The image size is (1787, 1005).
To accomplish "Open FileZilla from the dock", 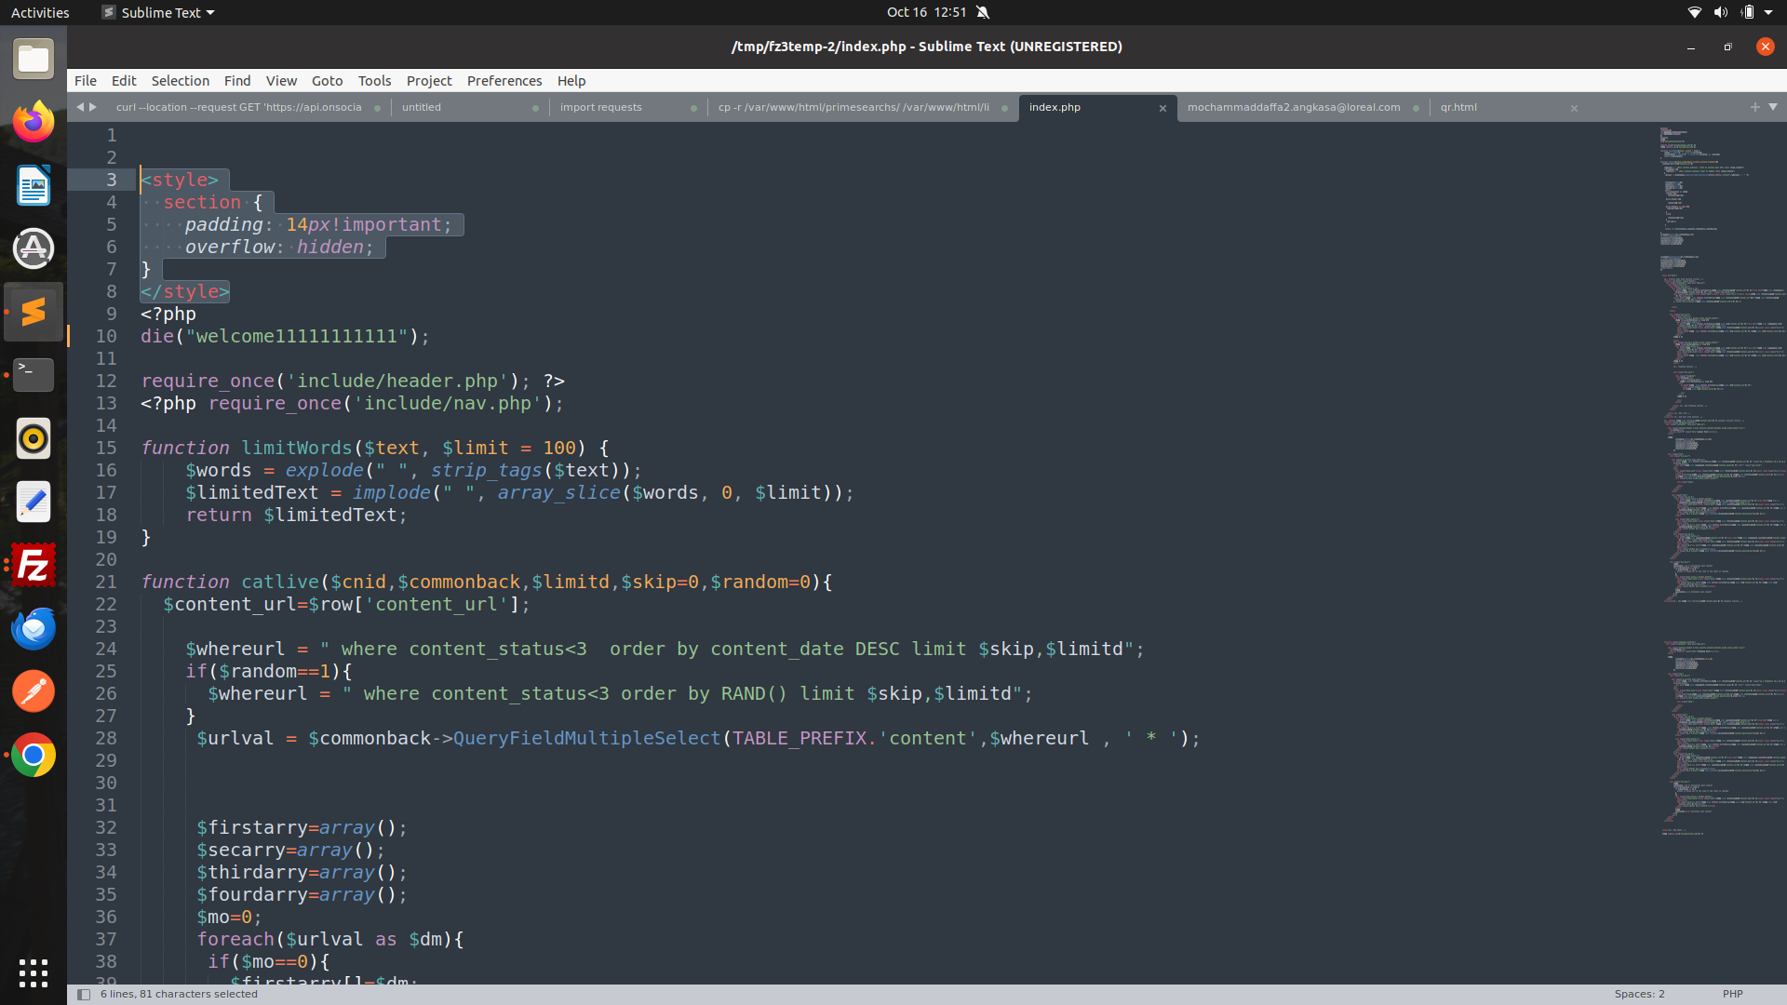I will click(34, 565).
